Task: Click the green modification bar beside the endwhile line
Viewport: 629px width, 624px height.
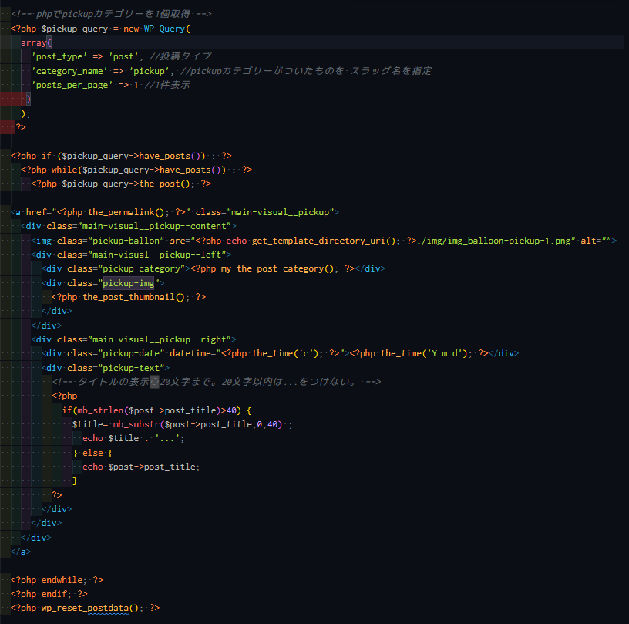Action: pos(4,579)
